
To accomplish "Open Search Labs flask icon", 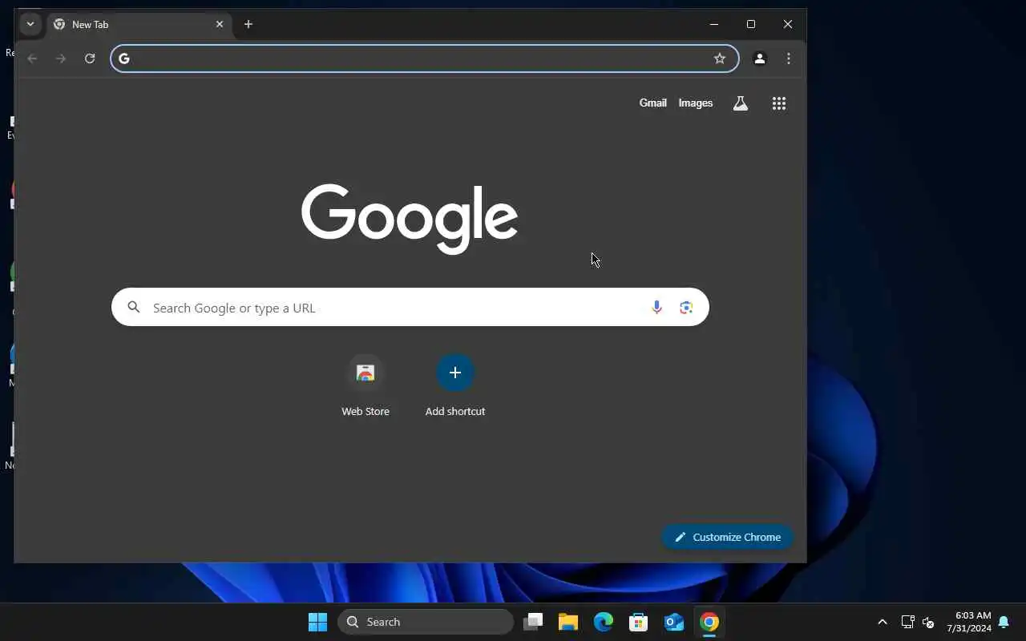I will tap(741, 103).
